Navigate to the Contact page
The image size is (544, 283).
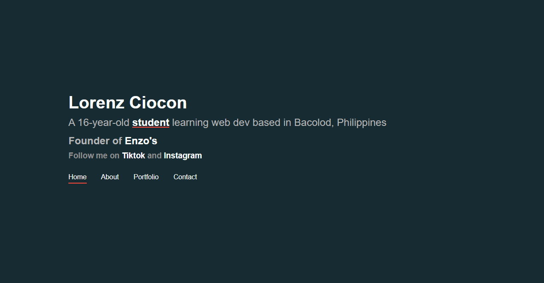(x=185, y=177)
